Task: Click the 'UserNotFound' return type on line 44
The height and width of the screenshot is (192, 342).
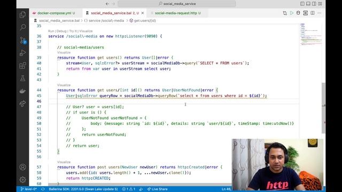Action: (186, 90)
